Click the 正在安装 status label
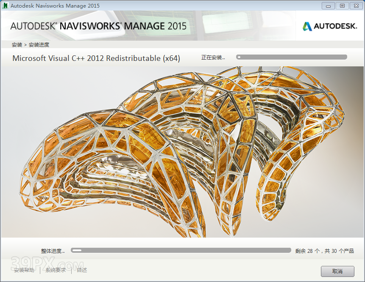This screenshot has width=365, height=282. [213, 57]
